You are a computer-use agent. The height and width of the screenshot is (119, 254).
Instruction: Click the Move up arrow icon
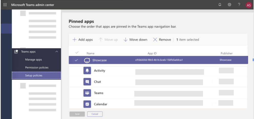click(x=100, y=40)
